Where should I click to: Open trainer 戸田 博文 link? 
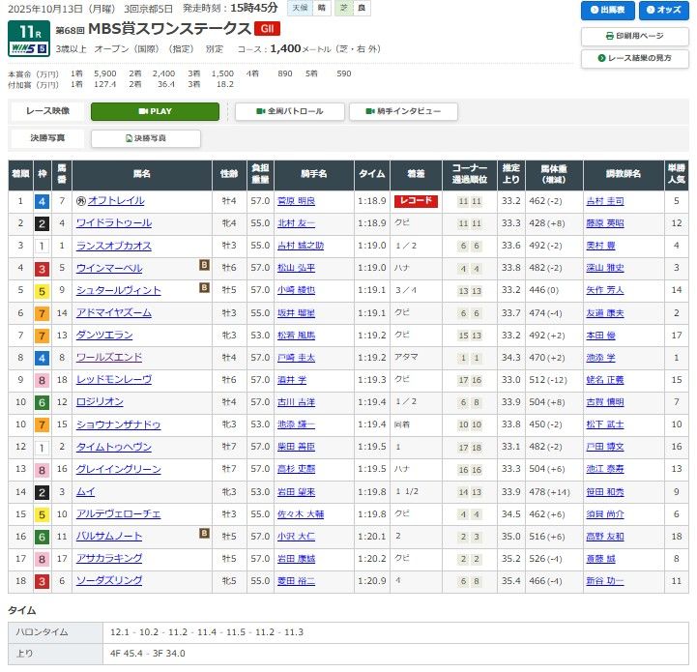click(605, 447)
